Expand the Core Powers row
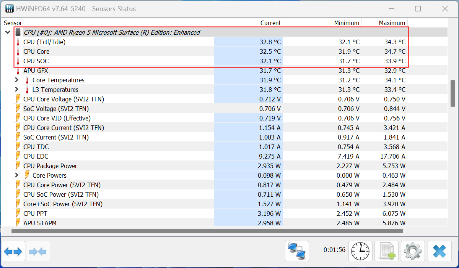 (x=16, y=175)
